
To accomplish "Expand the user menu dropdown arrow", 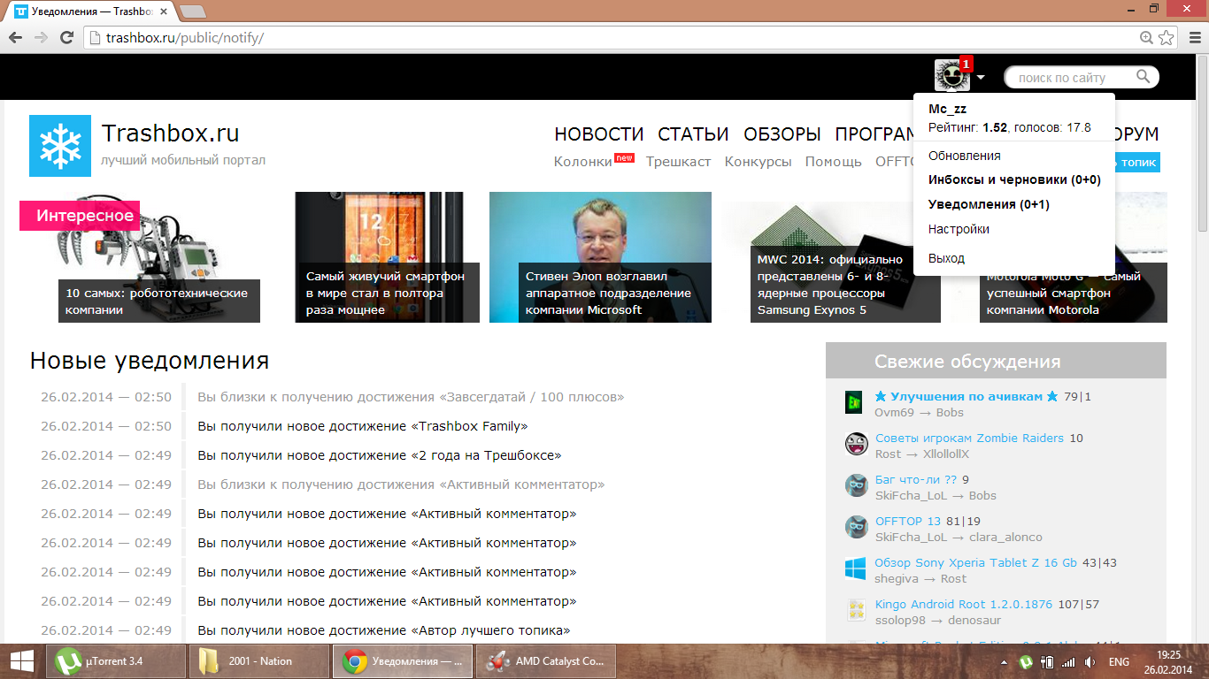I will [x=982, y=78].
